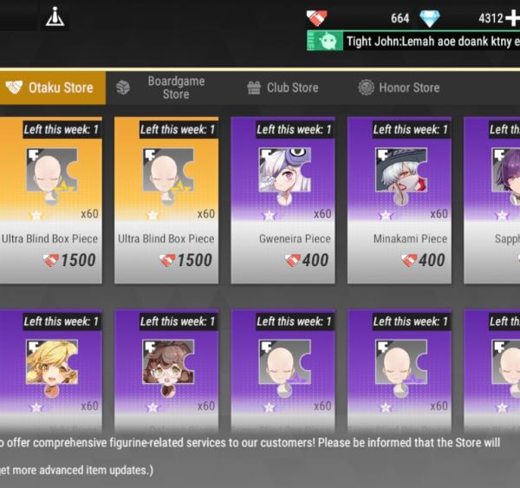
Task: Select the partially visible Sapphire piece card
Action: click(491, 200)
